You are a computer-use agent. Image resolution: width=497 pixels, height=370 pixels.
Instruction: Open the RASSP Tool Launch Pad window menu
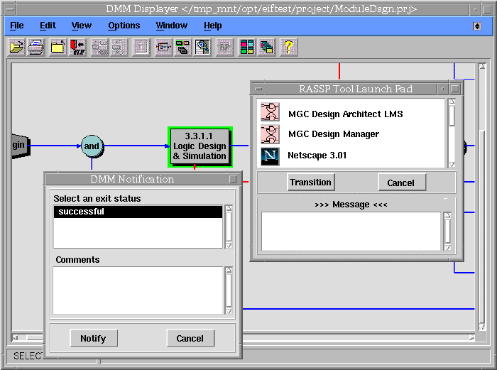(x=259, y=89)
